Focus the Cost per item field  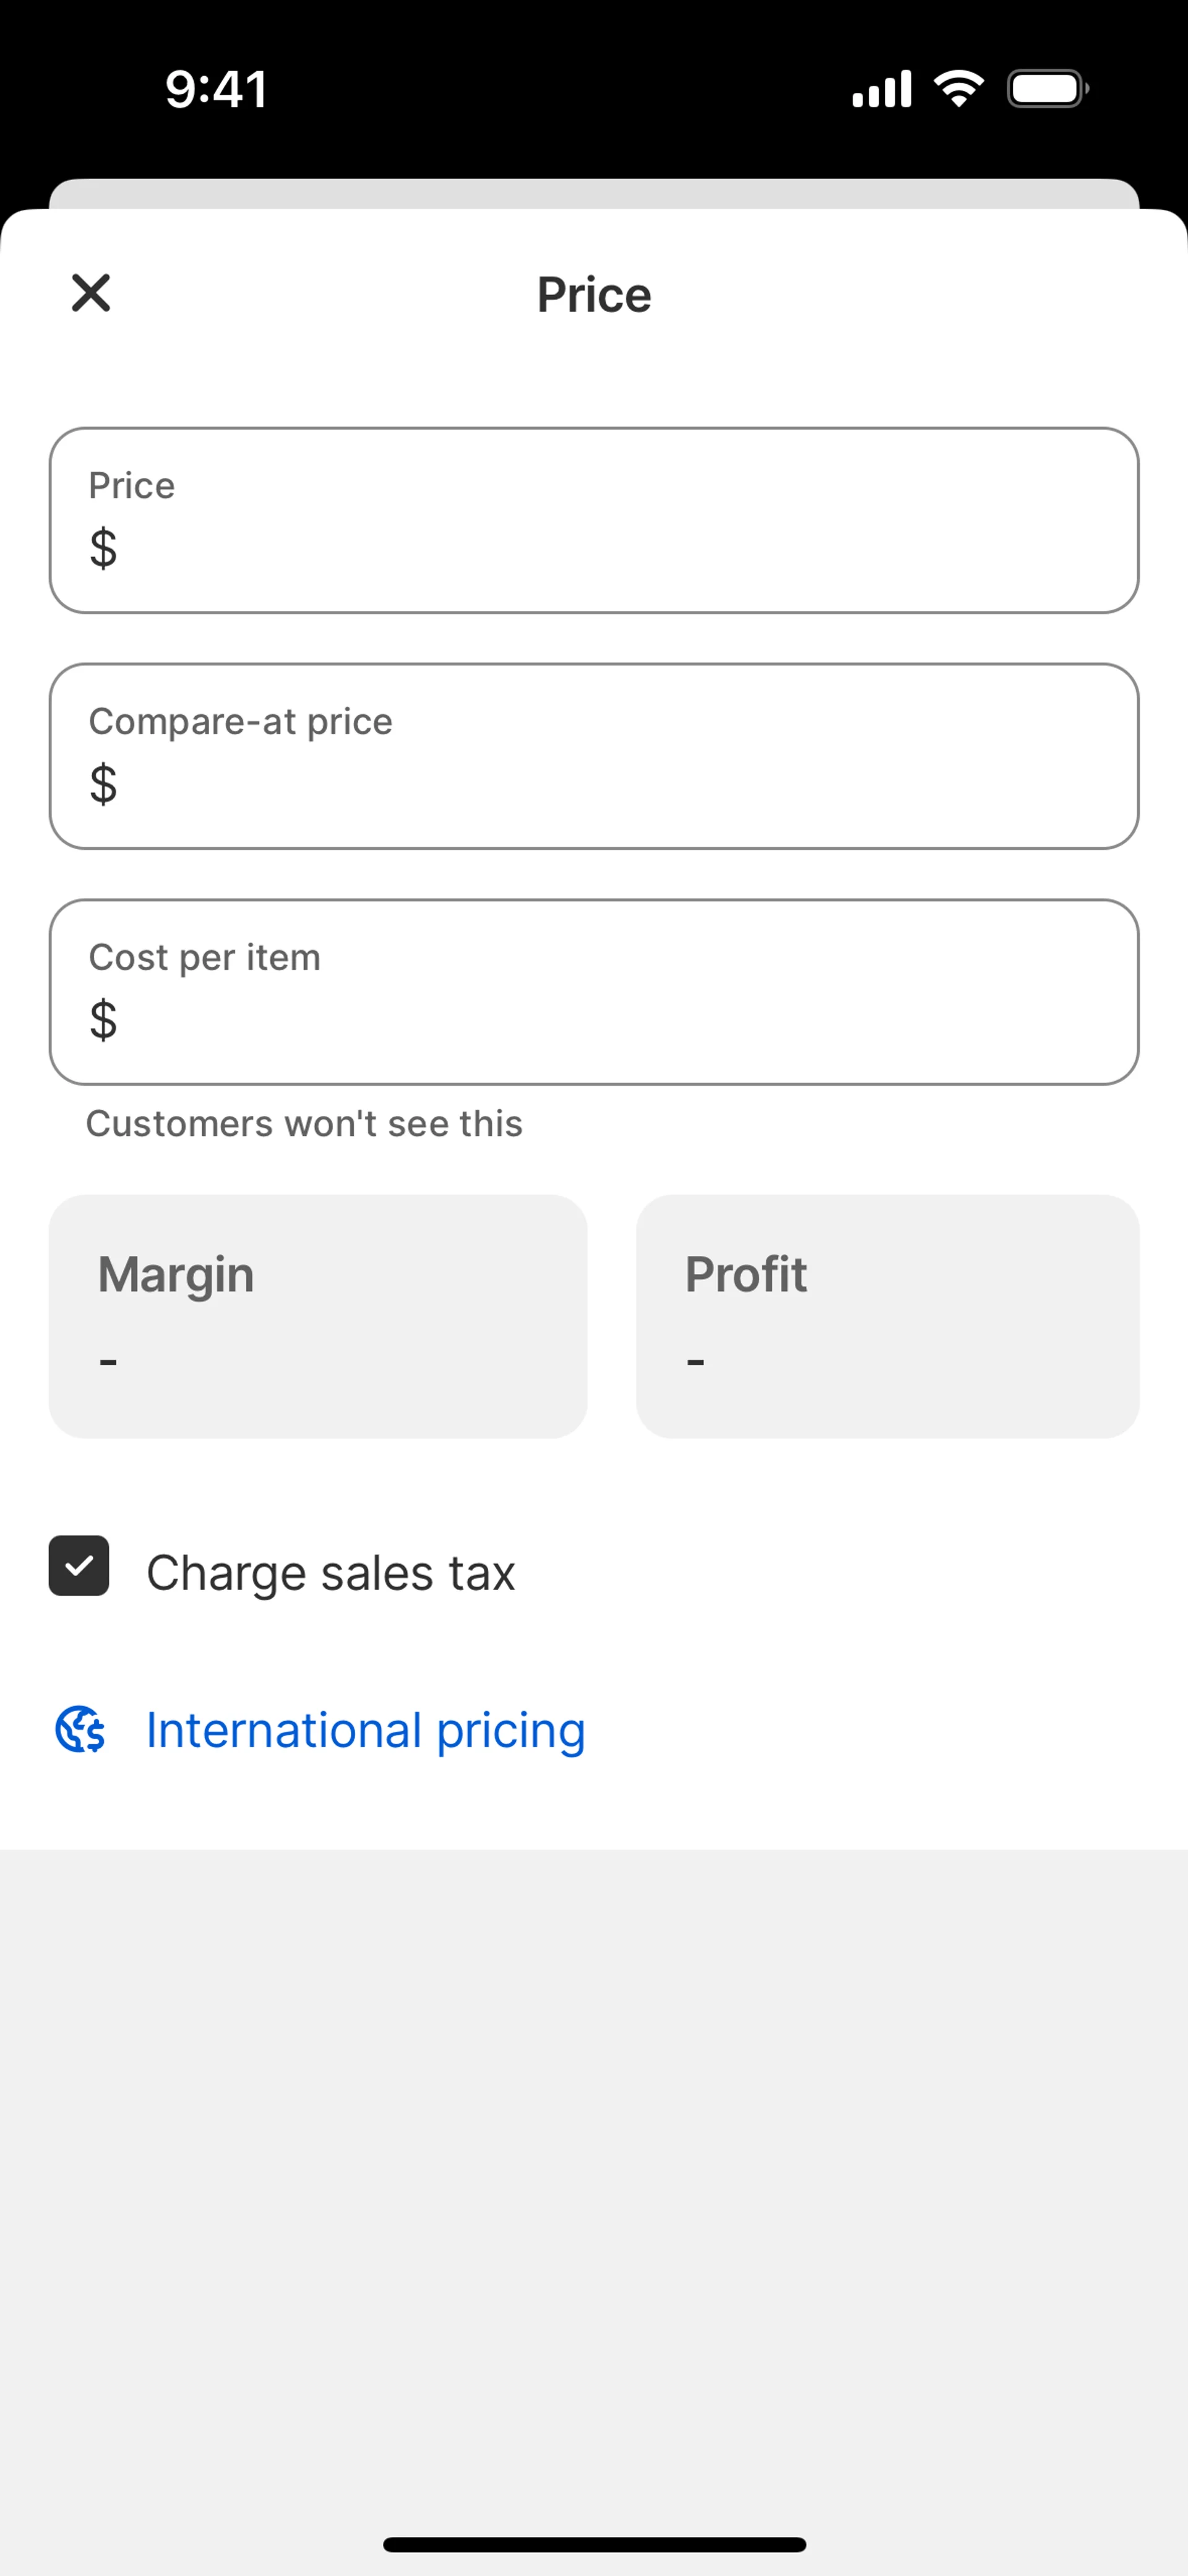(594, 993)
